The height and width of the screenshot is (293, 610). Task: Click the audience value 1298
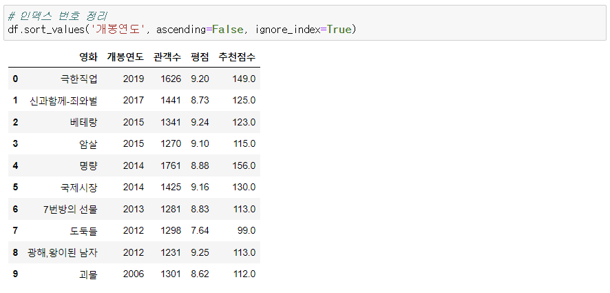point(171,231)
